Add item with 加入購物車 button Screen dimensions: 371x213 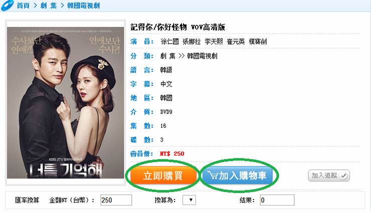click(x=238, y=175)
